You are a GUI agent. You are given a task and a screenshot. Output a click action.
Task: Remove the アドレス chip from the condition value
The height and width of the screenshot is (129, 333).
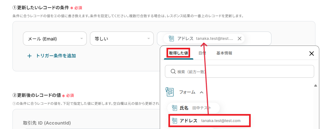(x=239, y=39)
